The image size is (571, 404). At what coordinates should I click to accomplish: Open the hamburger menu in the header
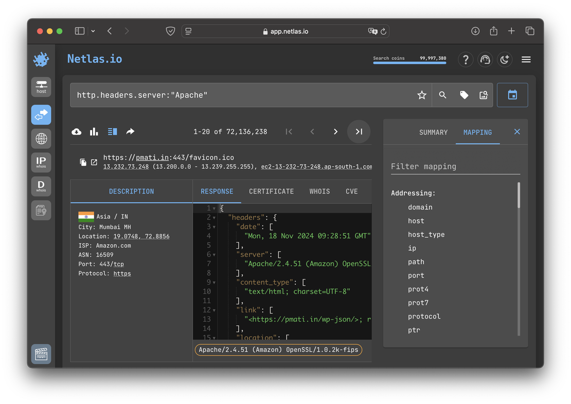[526, 59]
